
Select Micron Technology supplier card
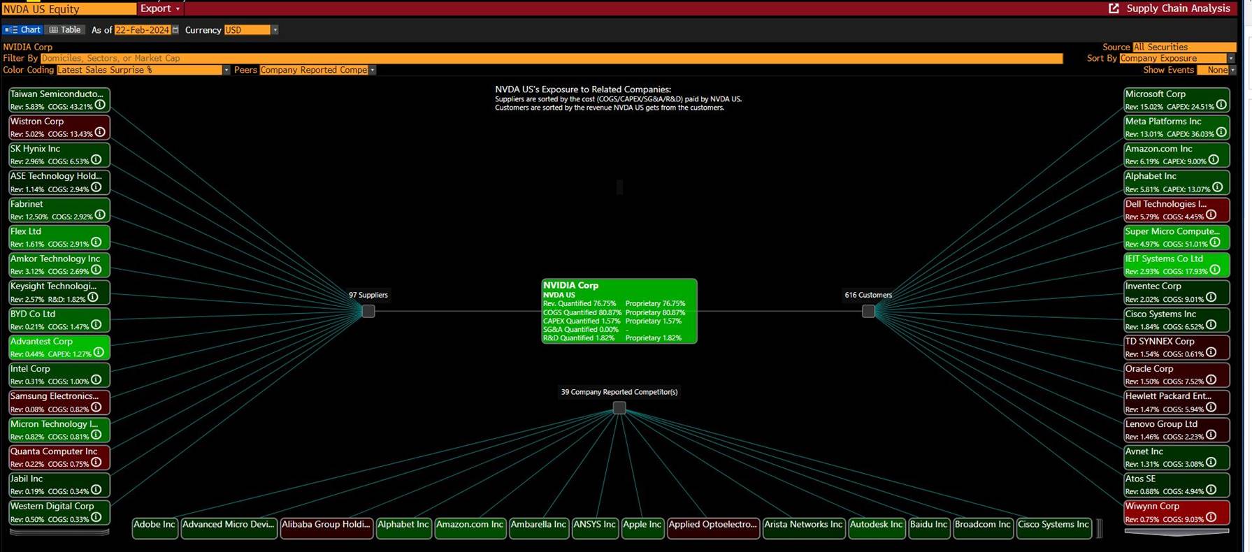pyautogui.click(x=59, y=430)
